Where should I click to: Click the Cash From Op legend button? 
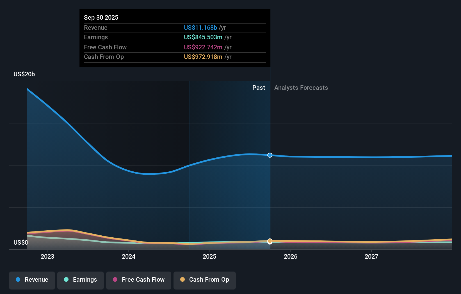coord(204,280)
